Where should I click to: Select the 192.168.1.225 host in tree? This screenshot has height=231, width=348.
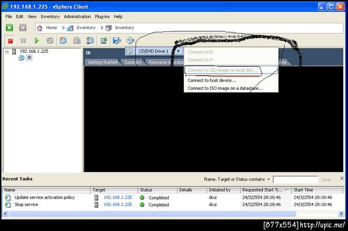coord(34,51)
